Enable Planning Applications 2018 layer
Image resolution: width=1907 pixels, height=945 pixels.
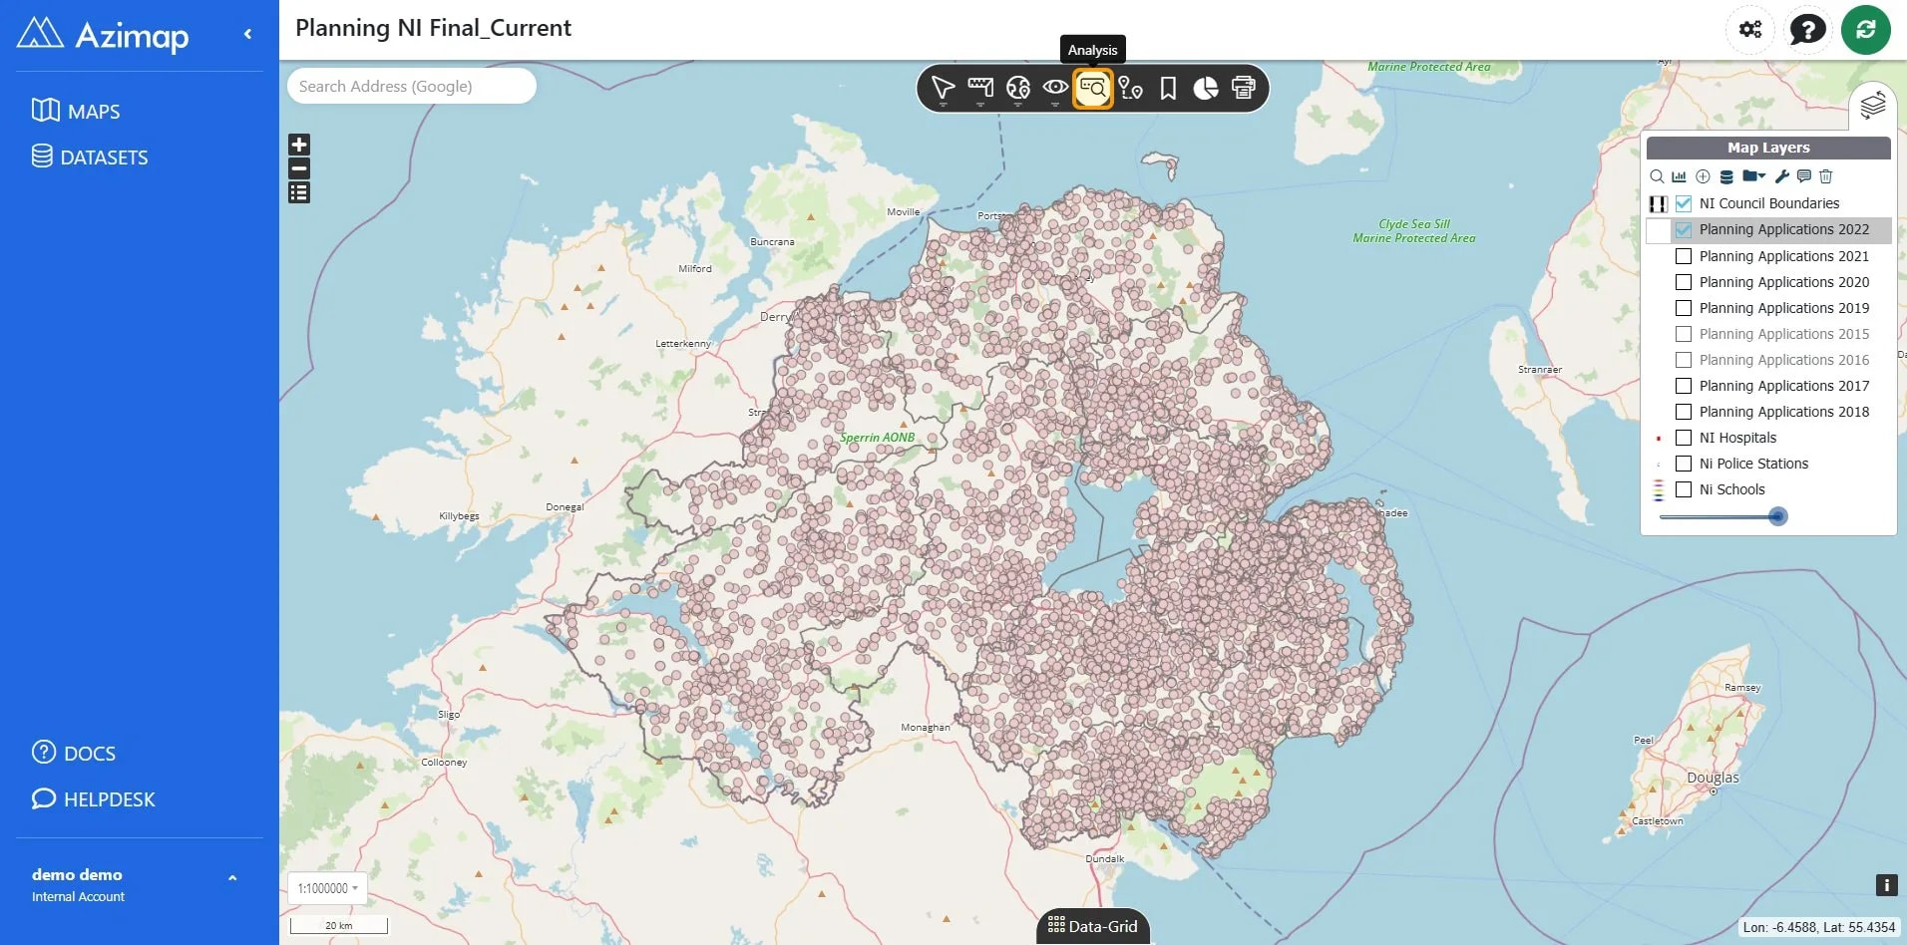[x=1684, y=412]
